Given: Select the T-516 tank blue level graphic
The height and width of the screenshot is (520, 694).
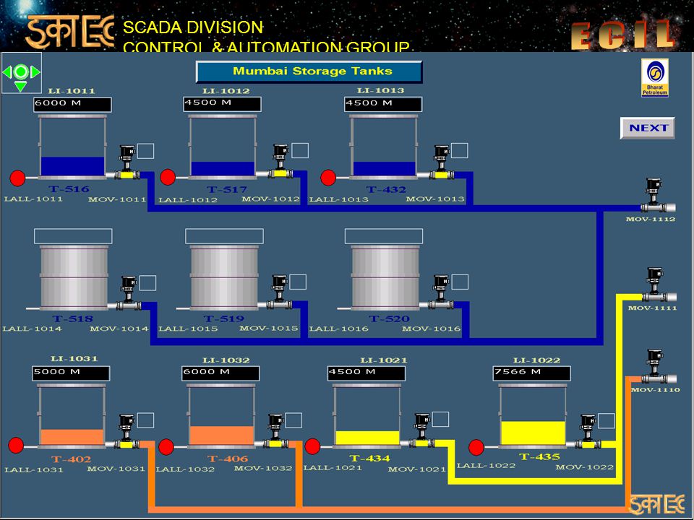Looking at the screenshot, I should pyautogui.click(x=72, y=166).
